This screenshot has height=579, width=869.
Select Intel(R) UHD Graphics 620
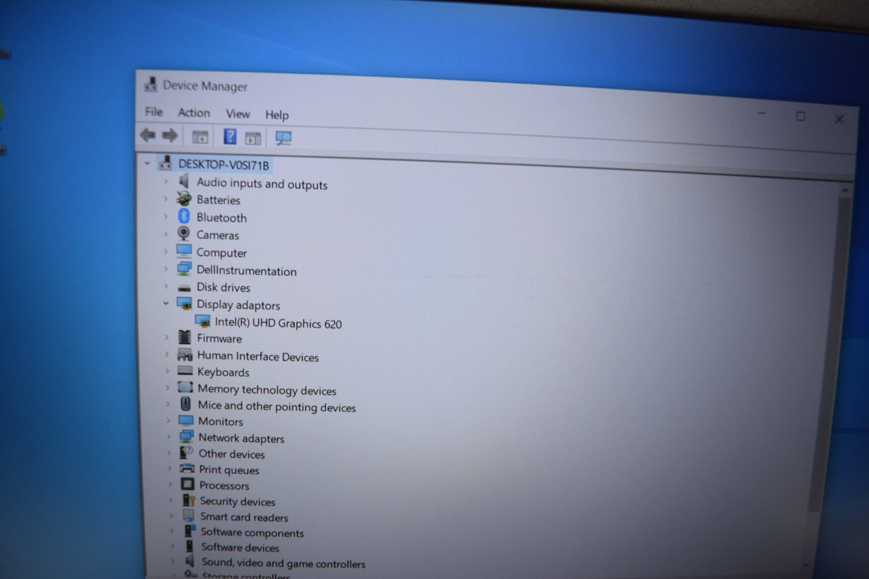278,323
